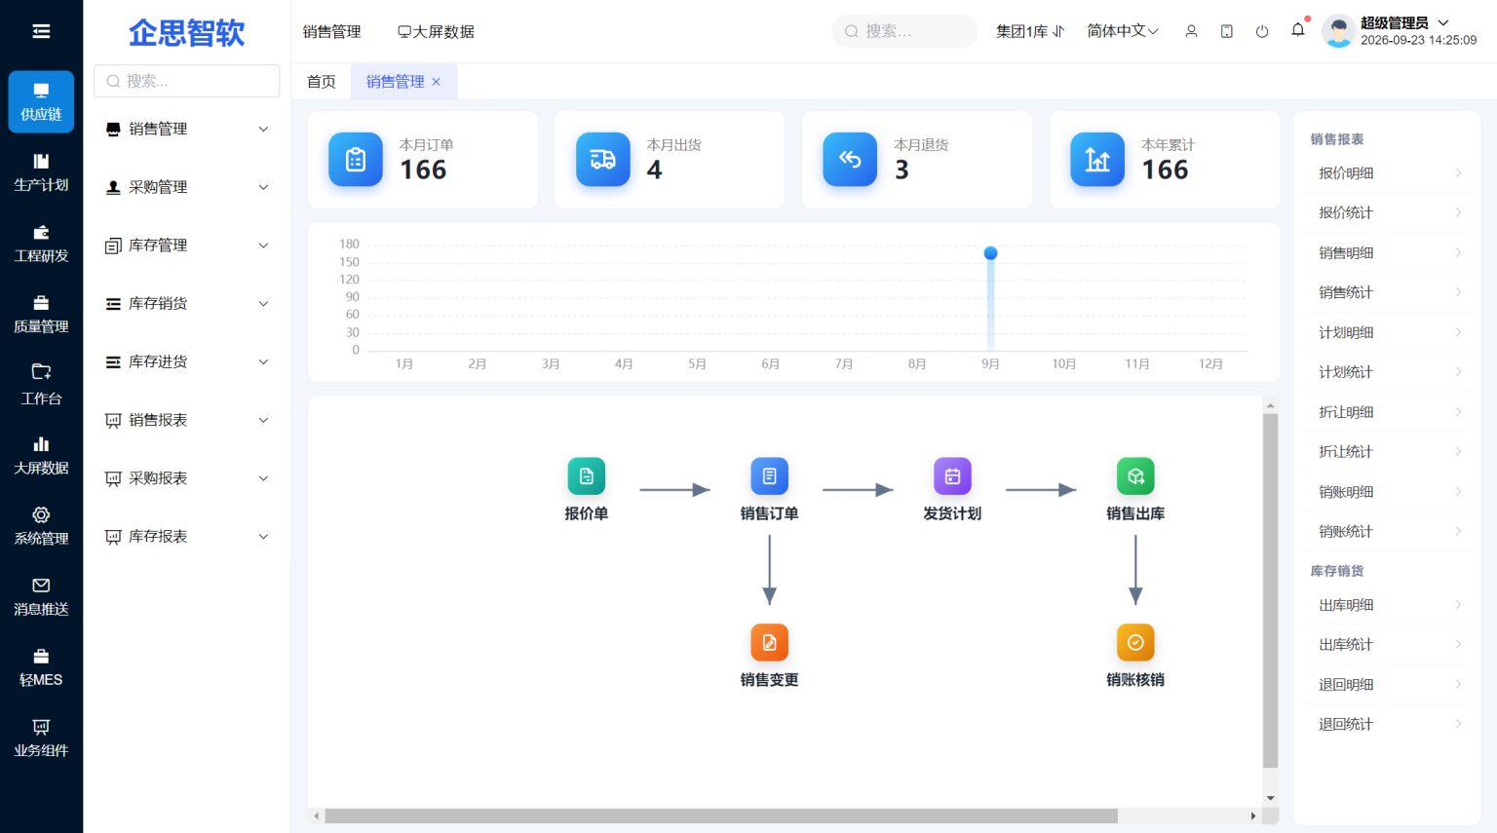Open the 工程研发 module
The image size is (1497, 833).
coord(41,244)
